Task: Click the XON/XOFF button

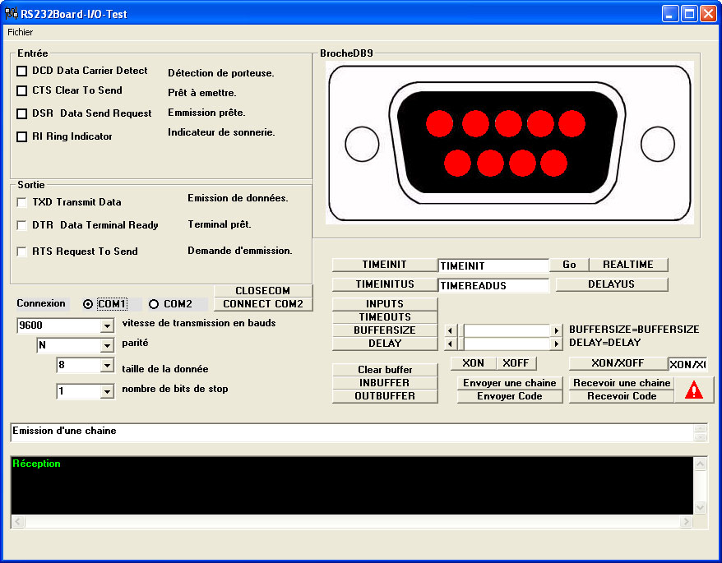Action: point(618,363)
